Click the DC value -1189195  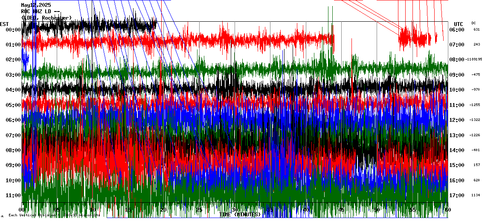[473, 60]
